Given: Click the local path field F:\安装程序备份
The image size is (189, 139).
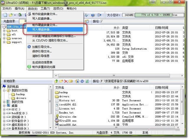Looking at the screenshot, I should [x=142, y=81].
